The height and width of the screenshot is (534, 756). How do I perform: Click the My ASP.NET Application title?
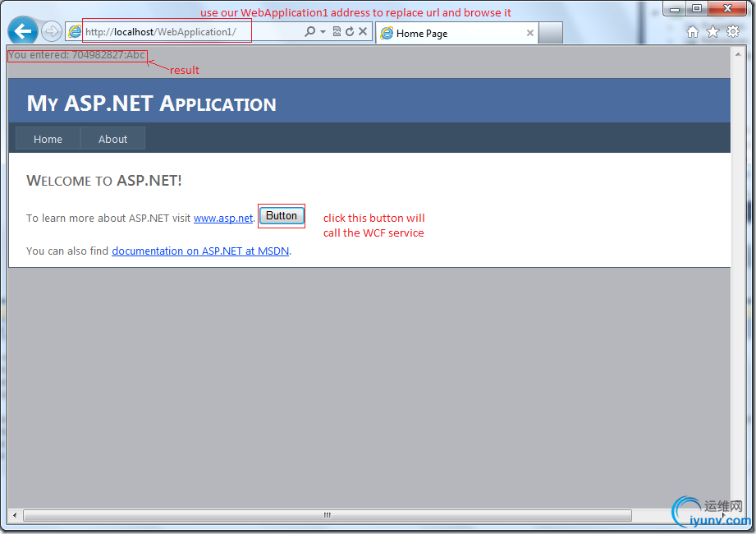(151, 104)
